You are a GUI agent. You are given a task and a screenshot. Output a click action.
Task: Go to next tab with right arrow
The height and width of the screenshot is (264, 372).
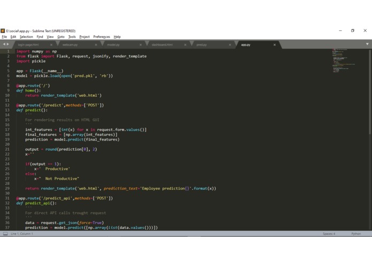(x=8, y=44)
